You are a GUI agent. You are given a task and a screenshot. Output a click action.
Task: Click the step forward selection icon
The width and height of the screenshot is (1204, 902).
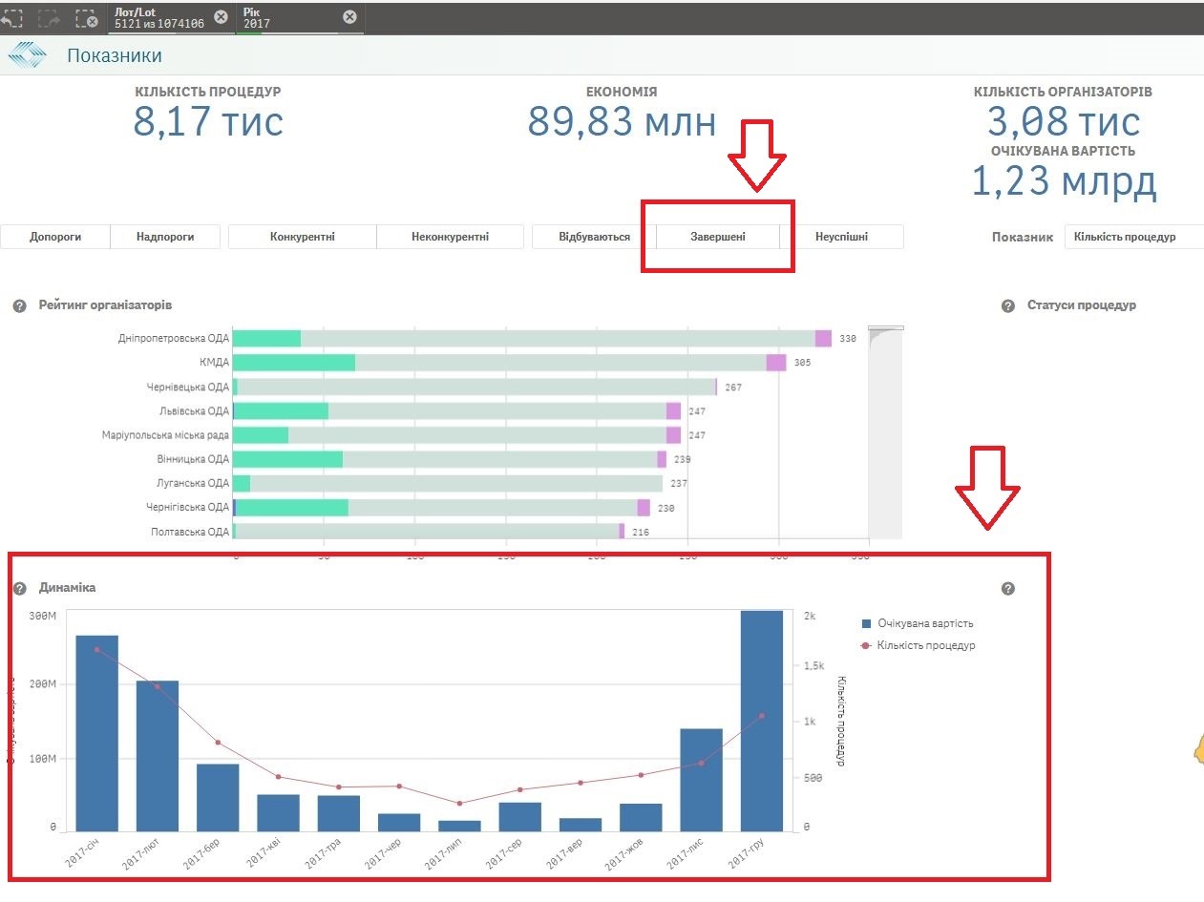click(x=47, y=17)
